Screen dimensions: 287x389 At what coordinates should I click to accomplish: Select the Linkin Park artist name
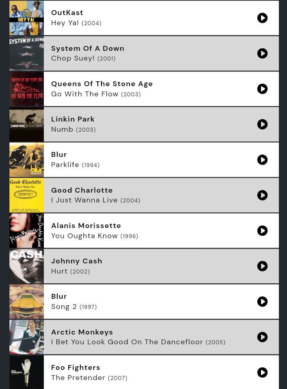pyautogui.click(x=73, y=119)
